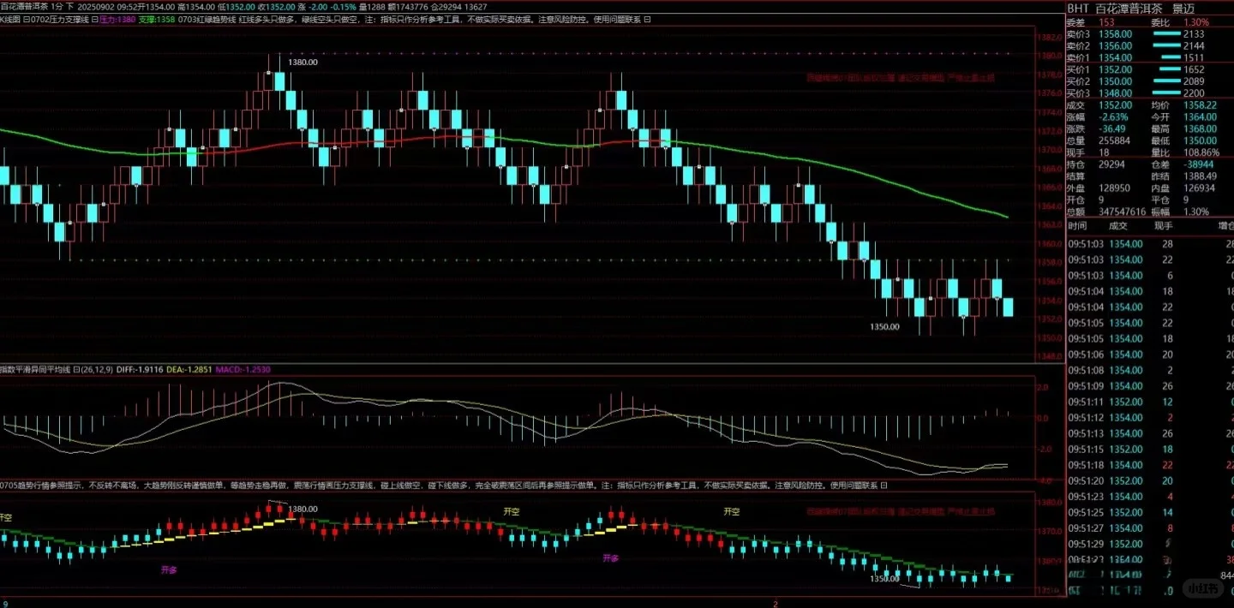This screenshot has width=1234, height=608.
Task: Click the 内盘 value 126934
Action: pos(1197,188)
